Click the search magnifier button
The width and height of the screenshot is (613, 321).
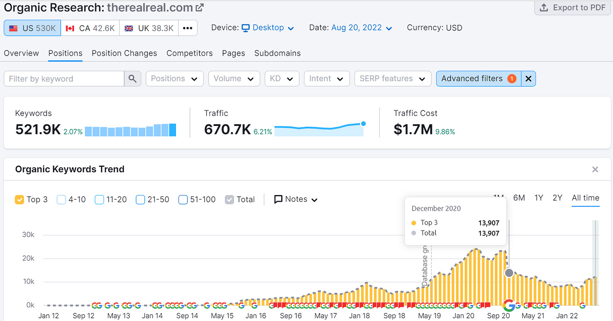pos(133,78)
